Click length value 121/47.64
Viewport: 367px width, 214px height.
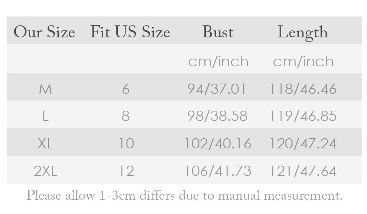(x=303, y=171)
